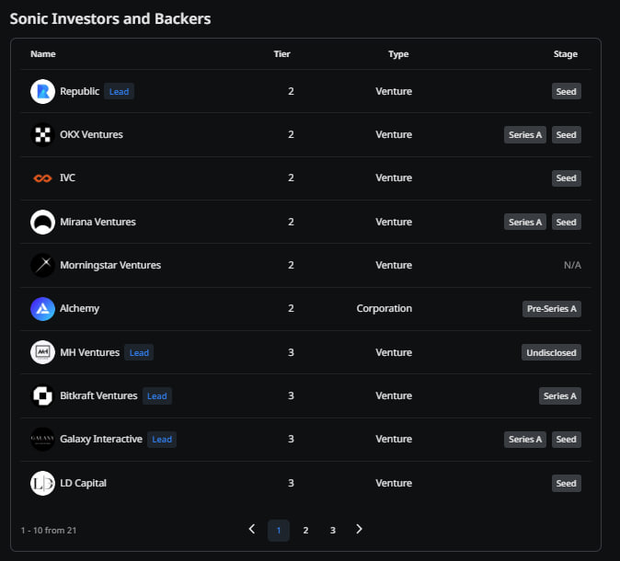This screenshot has height=561, width=620.
Task: Open page 3 of investors
Action: (x=333, y=530)
